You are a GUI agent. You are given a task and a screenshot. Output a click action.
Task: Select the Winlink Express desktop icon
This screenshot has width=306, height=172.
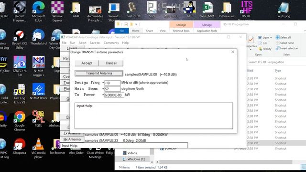point(57,11)
